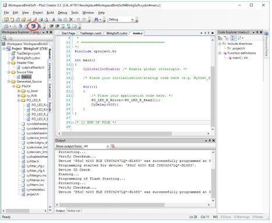The width and height of the screenshot is (272, 223).
Task: Switch to the BlinkgSoft.cydwr tab
Action: tap(117, 33)
